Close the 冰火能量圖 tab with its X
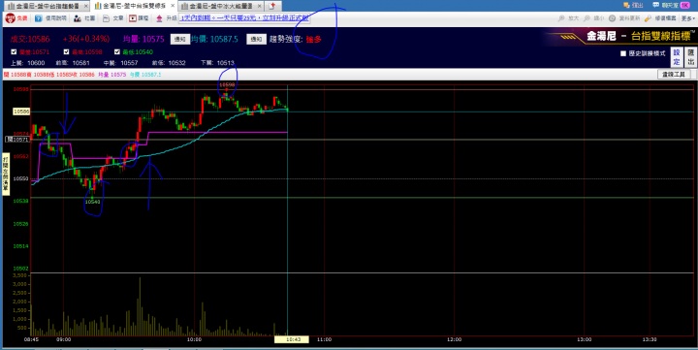Screen dimensions: 698x350 (260, 6)
